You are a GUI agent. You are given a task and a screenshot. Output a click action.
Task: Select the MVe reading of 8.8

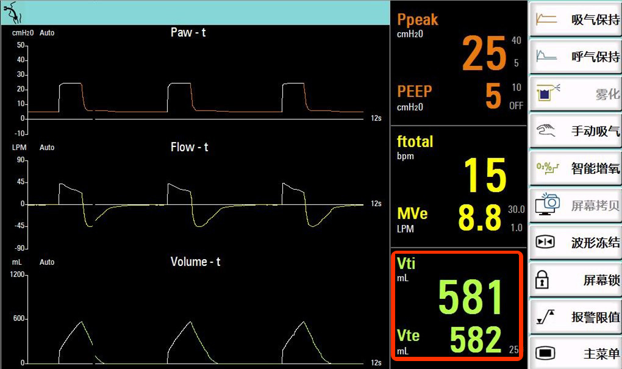tap(480, 218)
